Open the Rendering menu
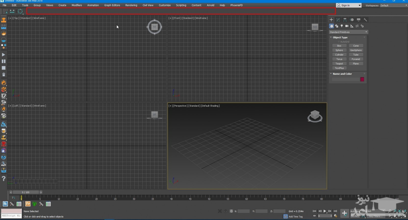This screenshot has height=220, width=408. (131, 5)
